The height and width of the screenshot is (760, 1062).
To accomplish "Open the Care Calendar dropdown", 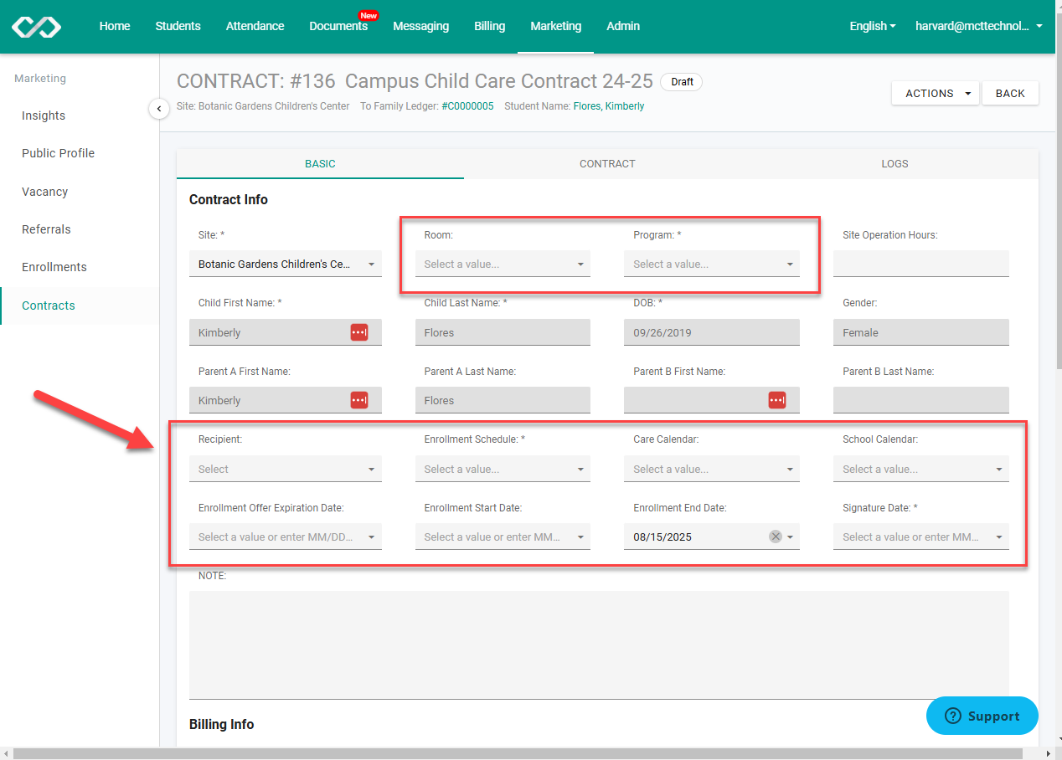I will click(712, 469).
